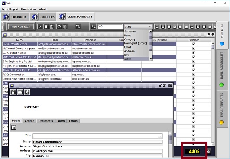Click the floppy disk save icon
This screenshot has width=230, height=159.
(x=13, y=127)
